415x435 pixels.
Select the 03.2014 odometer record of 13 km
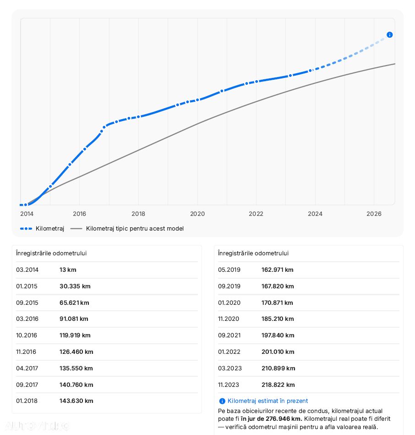point(107,270)
